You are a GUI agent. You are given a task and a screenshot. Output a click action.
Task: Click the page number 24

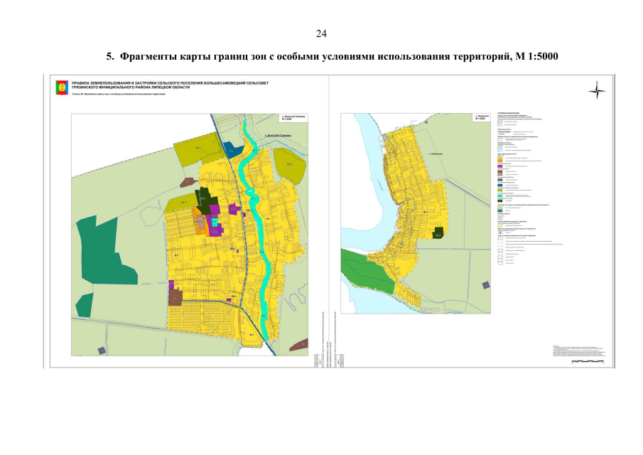coord(321,33)
